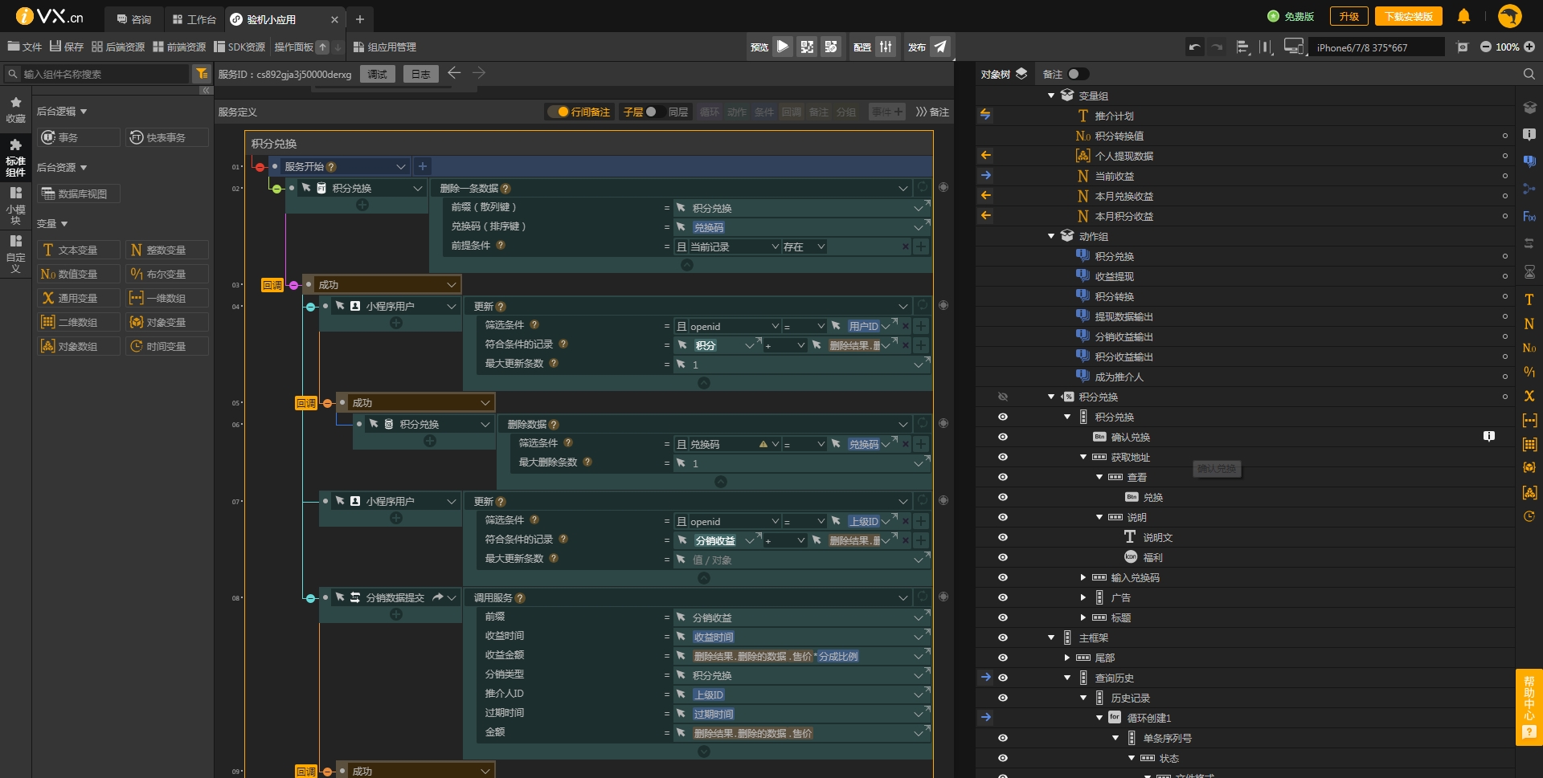This screenshot has width=1543, height=778.
Task: Collapse left panel with double chevron
Action: coord(206,91)
